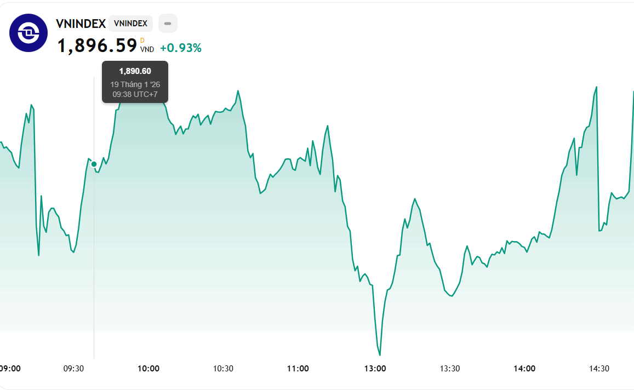This screenshot has height=390, width=634.
Task: Click the 1,890.60 tooltip box
Action: point(135,82)
